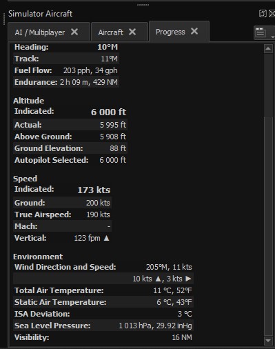Click True Airspeed value 190 kts
The image size is (275, 349).
(x=98, y=215)
